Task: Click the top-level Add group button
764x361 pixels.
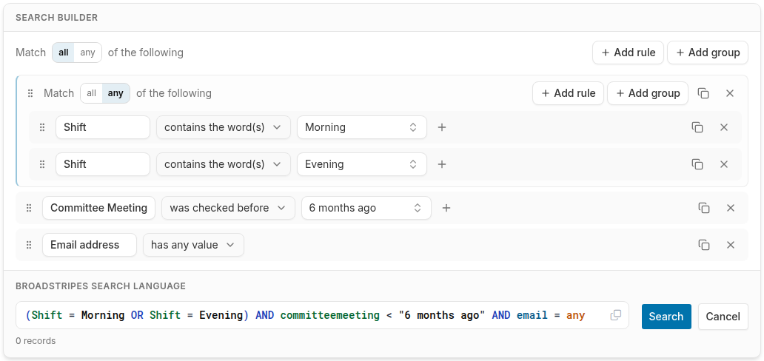Action: click(x=708, y=53)
